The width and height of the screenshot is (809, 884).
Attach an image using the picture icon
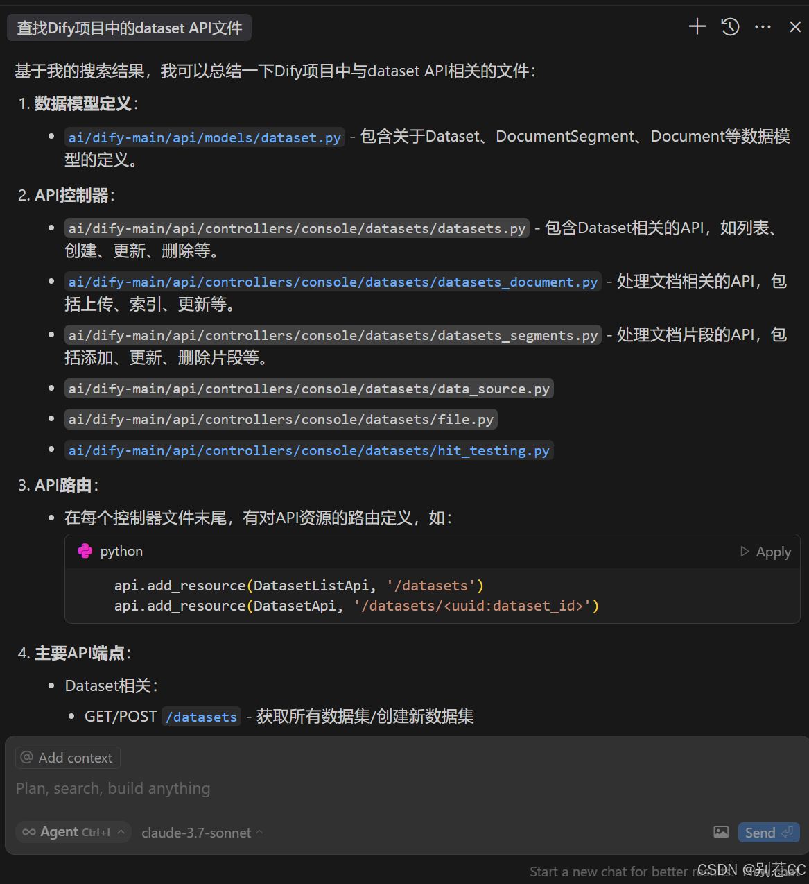[x=721, y=832]
